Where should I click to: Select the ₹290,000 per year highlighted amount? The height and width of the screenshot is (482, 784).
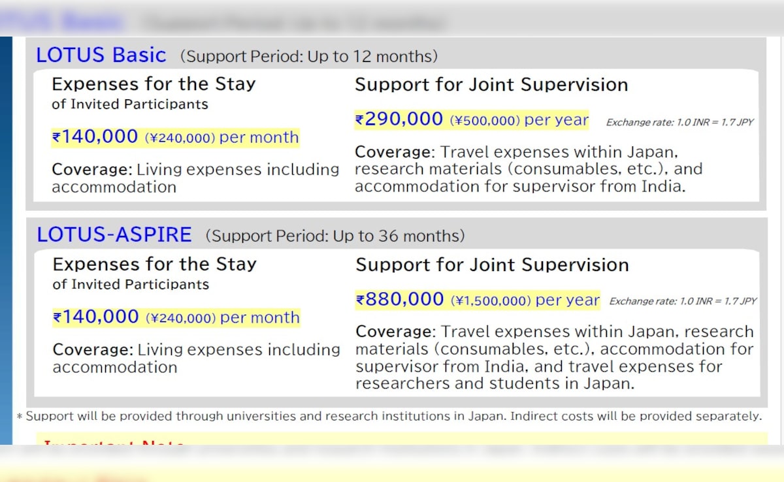471,120
